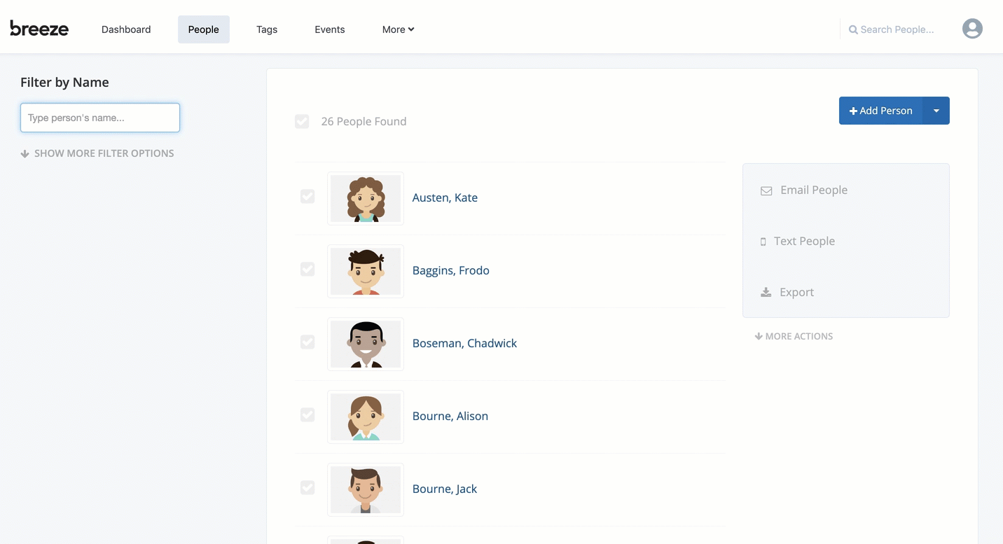Viewport: 1003px width, 544px height.
Task: Open the Add Person dropdown arrow
Action: [x=936, y=111]
